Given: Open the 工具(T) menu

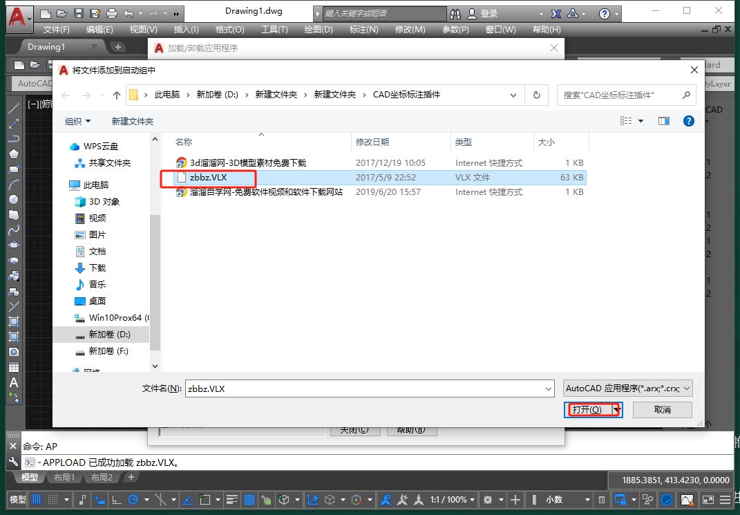Looking at the screenshot, I should click(x=275, y=29).
